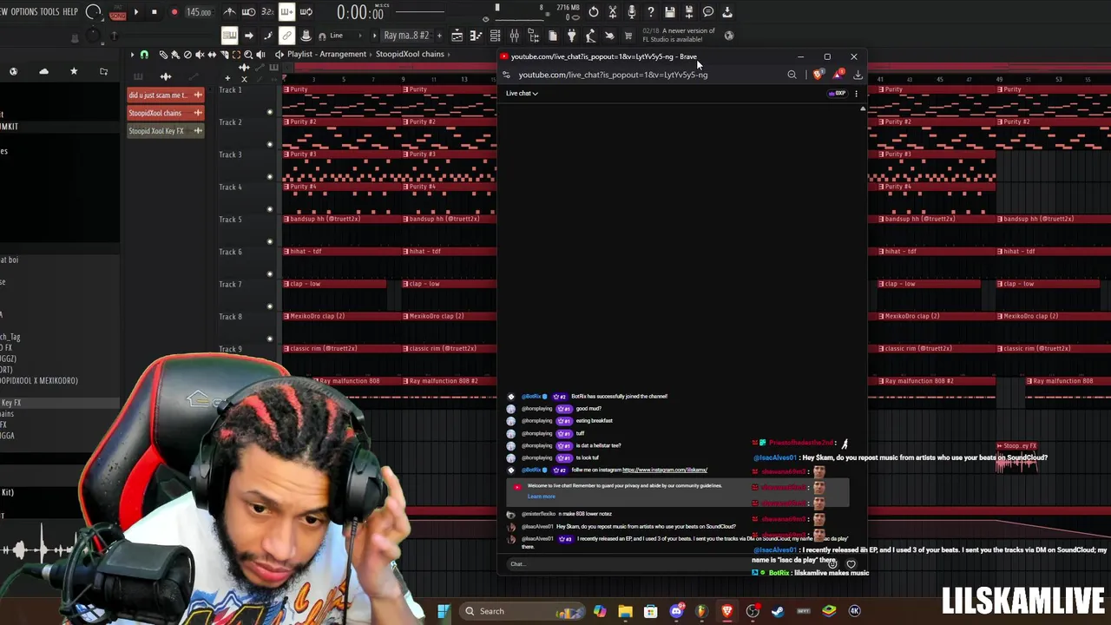The image size is (1111, 625).
Task: Open the chat three-dot options menu
Action: pyautogui.click(x=856, y=94)
